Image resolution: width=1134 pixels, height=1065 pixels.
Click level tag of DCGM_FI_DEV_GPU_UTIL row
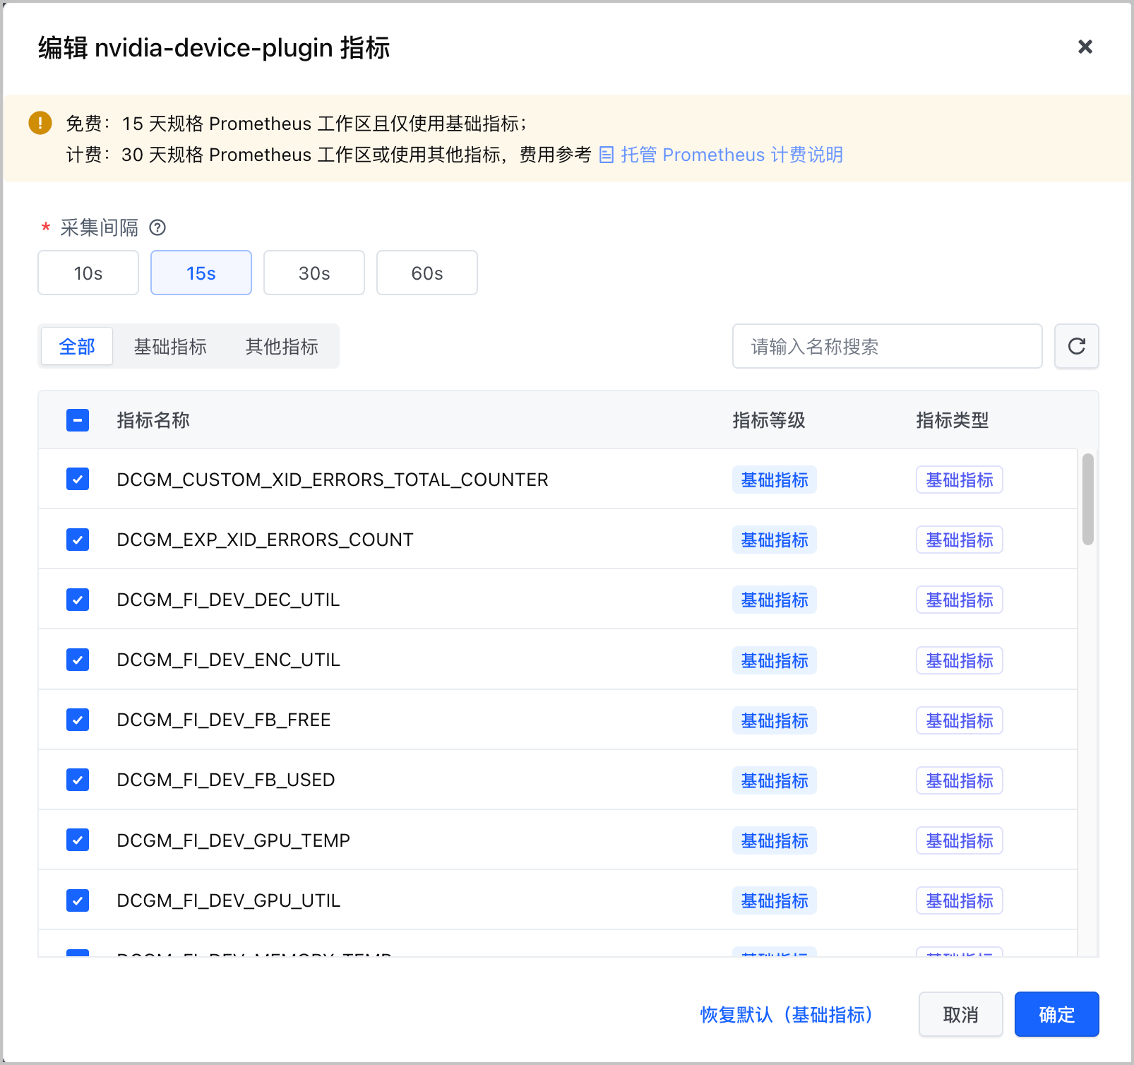(775, 900)
